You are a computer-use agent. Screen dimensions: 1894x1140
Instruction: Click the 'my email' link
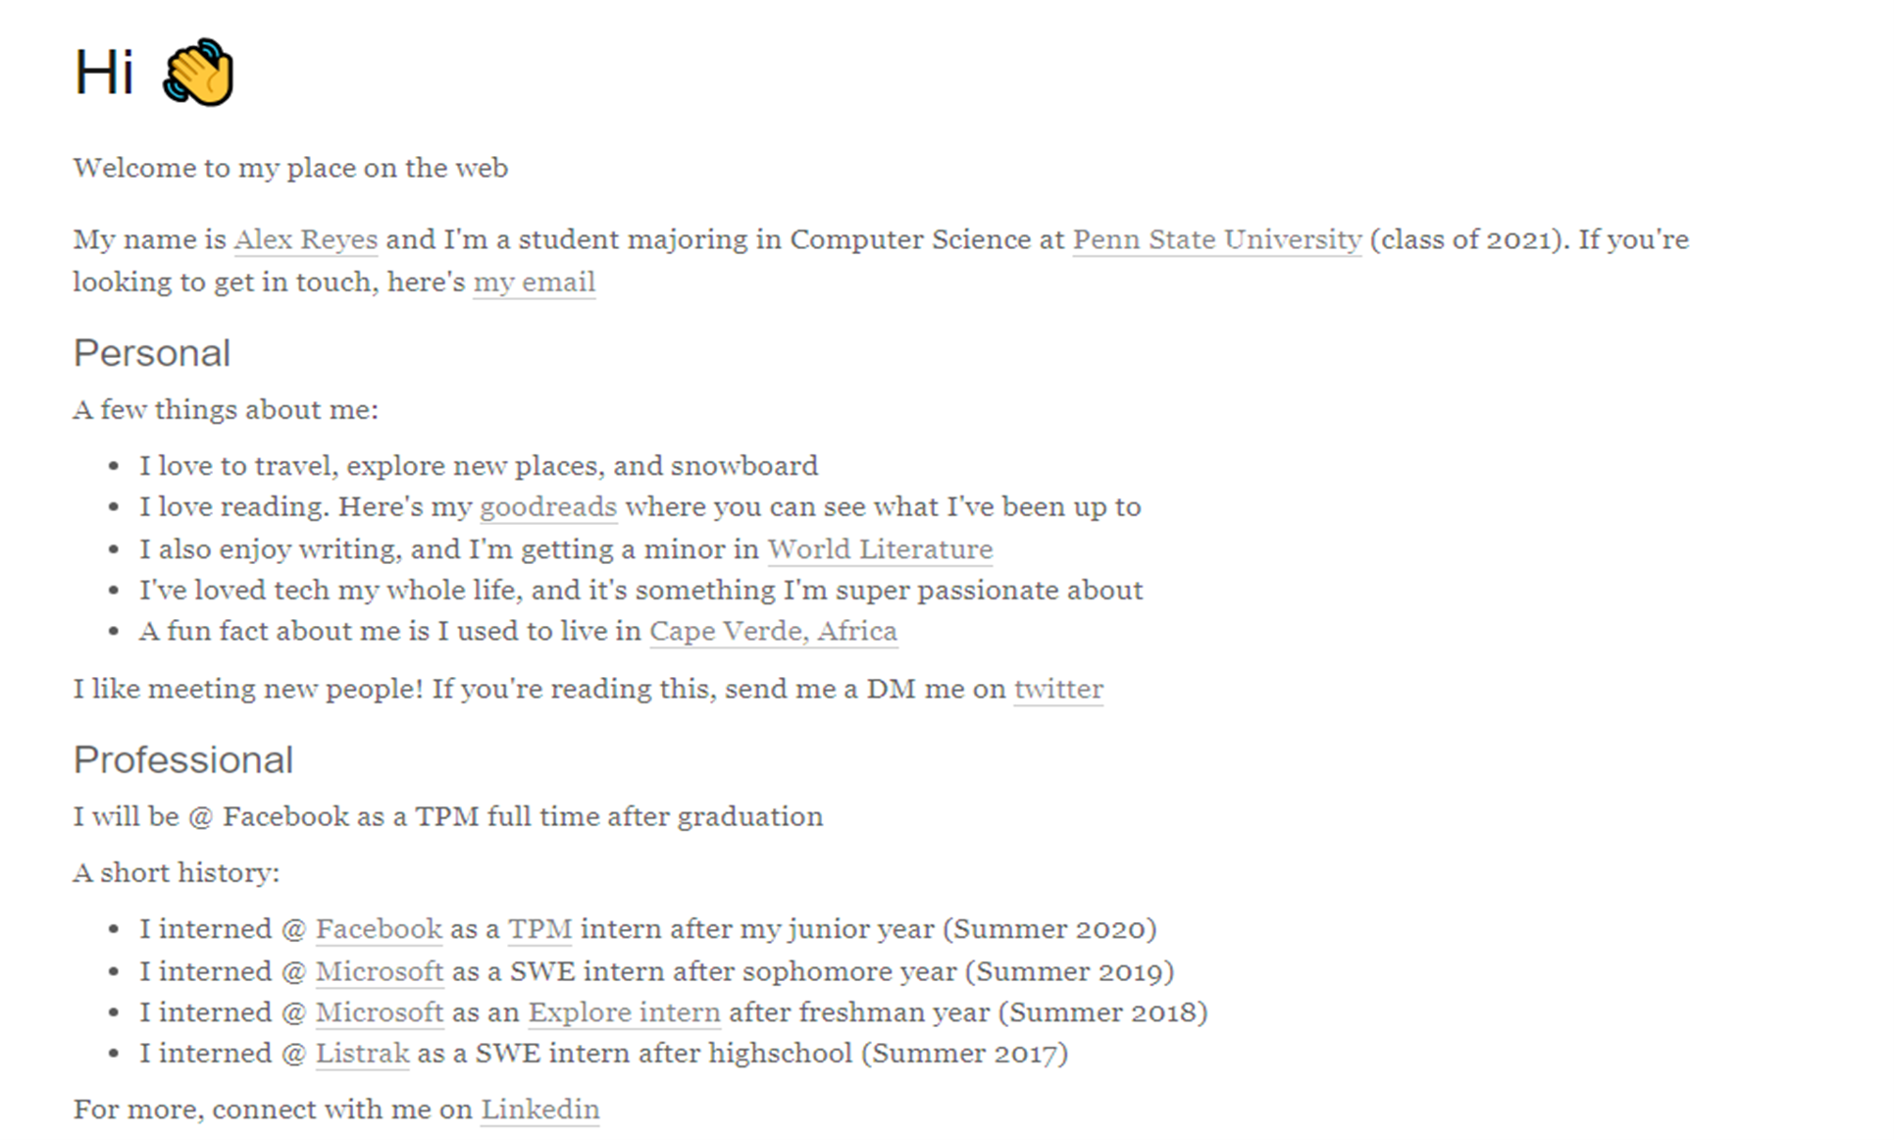(x=534, y=283)
